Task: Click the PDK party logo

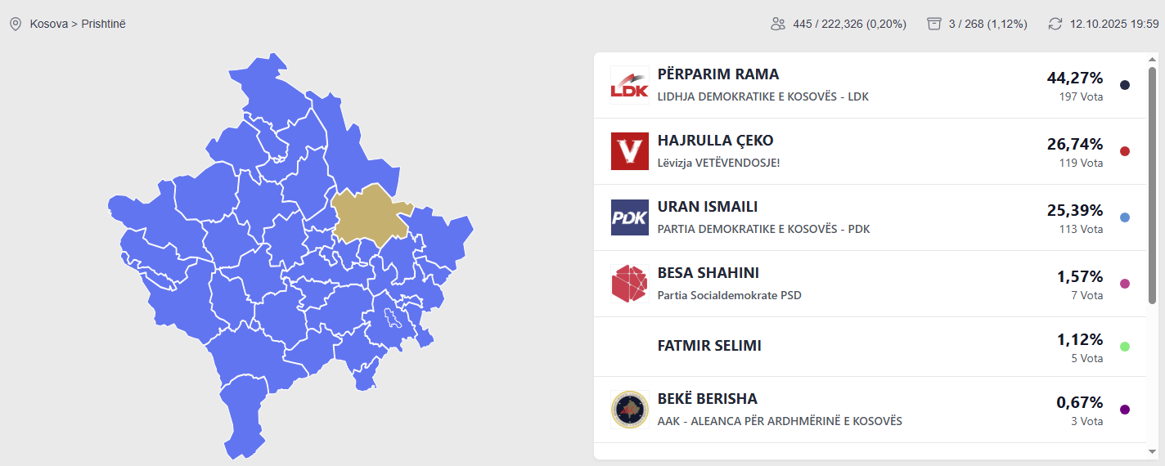Action: (x=629, y=217)
